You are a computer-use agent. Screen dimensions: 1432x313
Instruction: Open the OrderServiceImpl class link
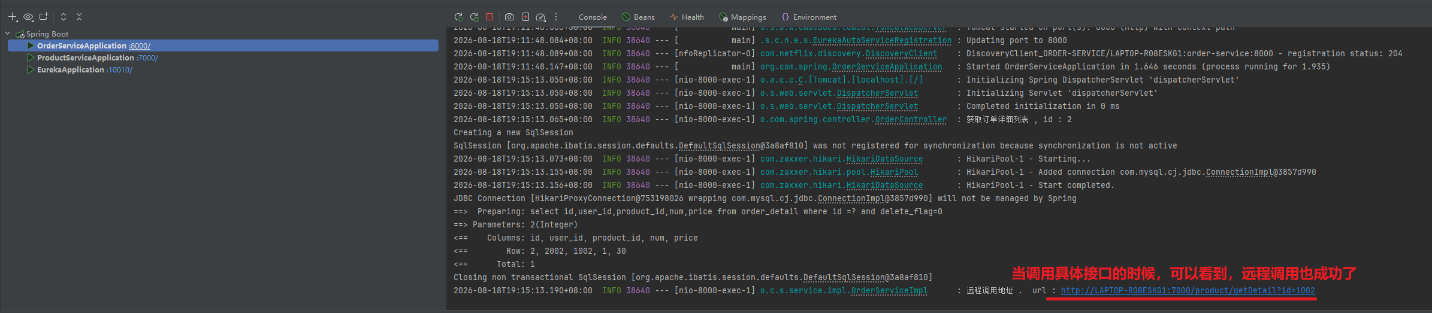click(x=889, y=291)
